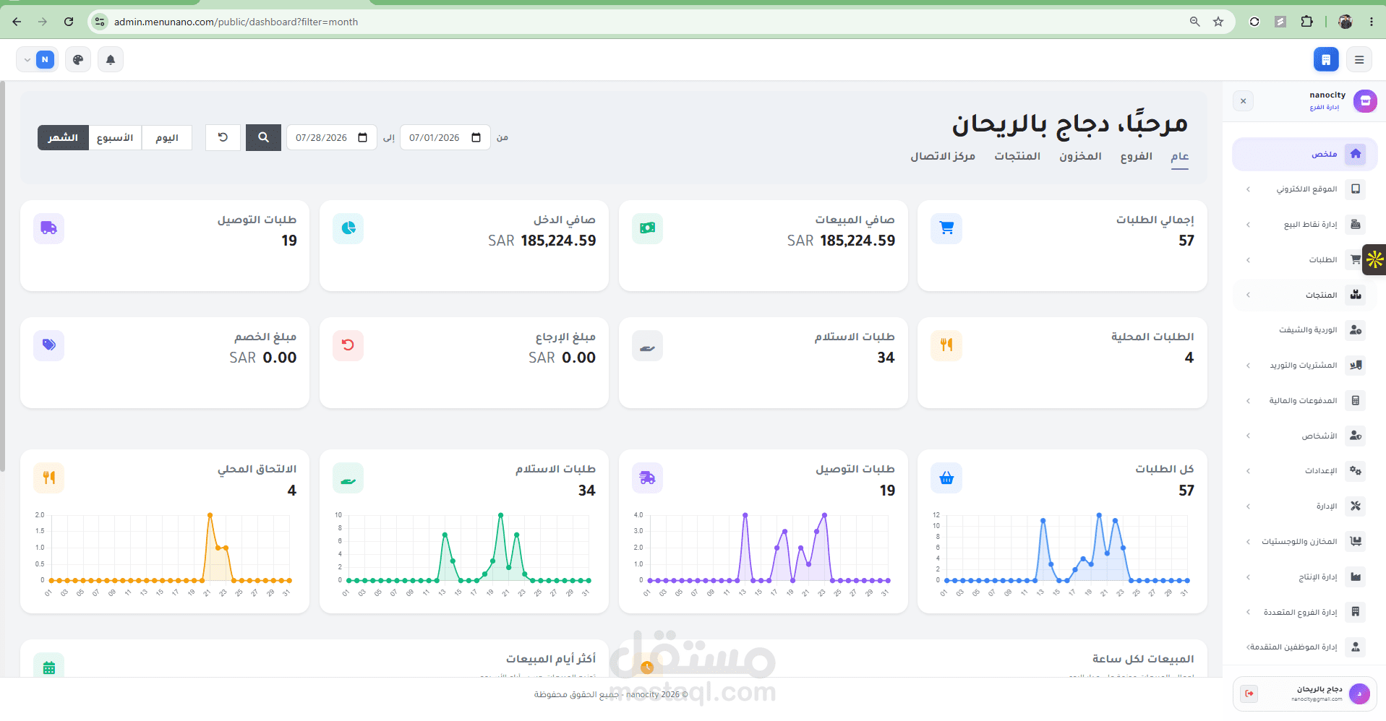The width and height of the screenshot is (1386, 721).
Task: Switch to the المخزون tab
Action: [1080, 157]
